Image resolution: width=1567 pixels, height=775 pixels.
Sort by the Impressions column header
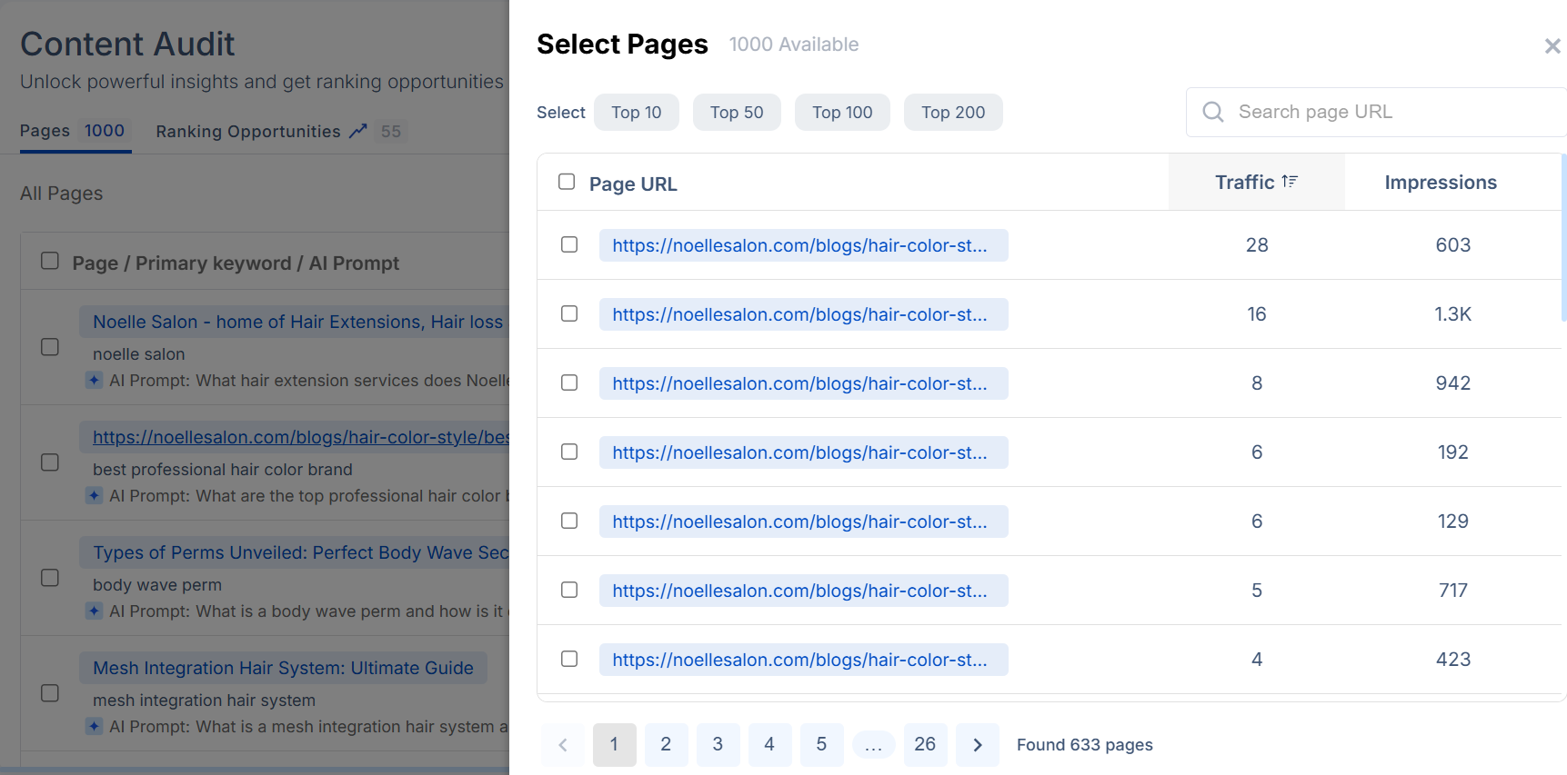(1441, 182)
